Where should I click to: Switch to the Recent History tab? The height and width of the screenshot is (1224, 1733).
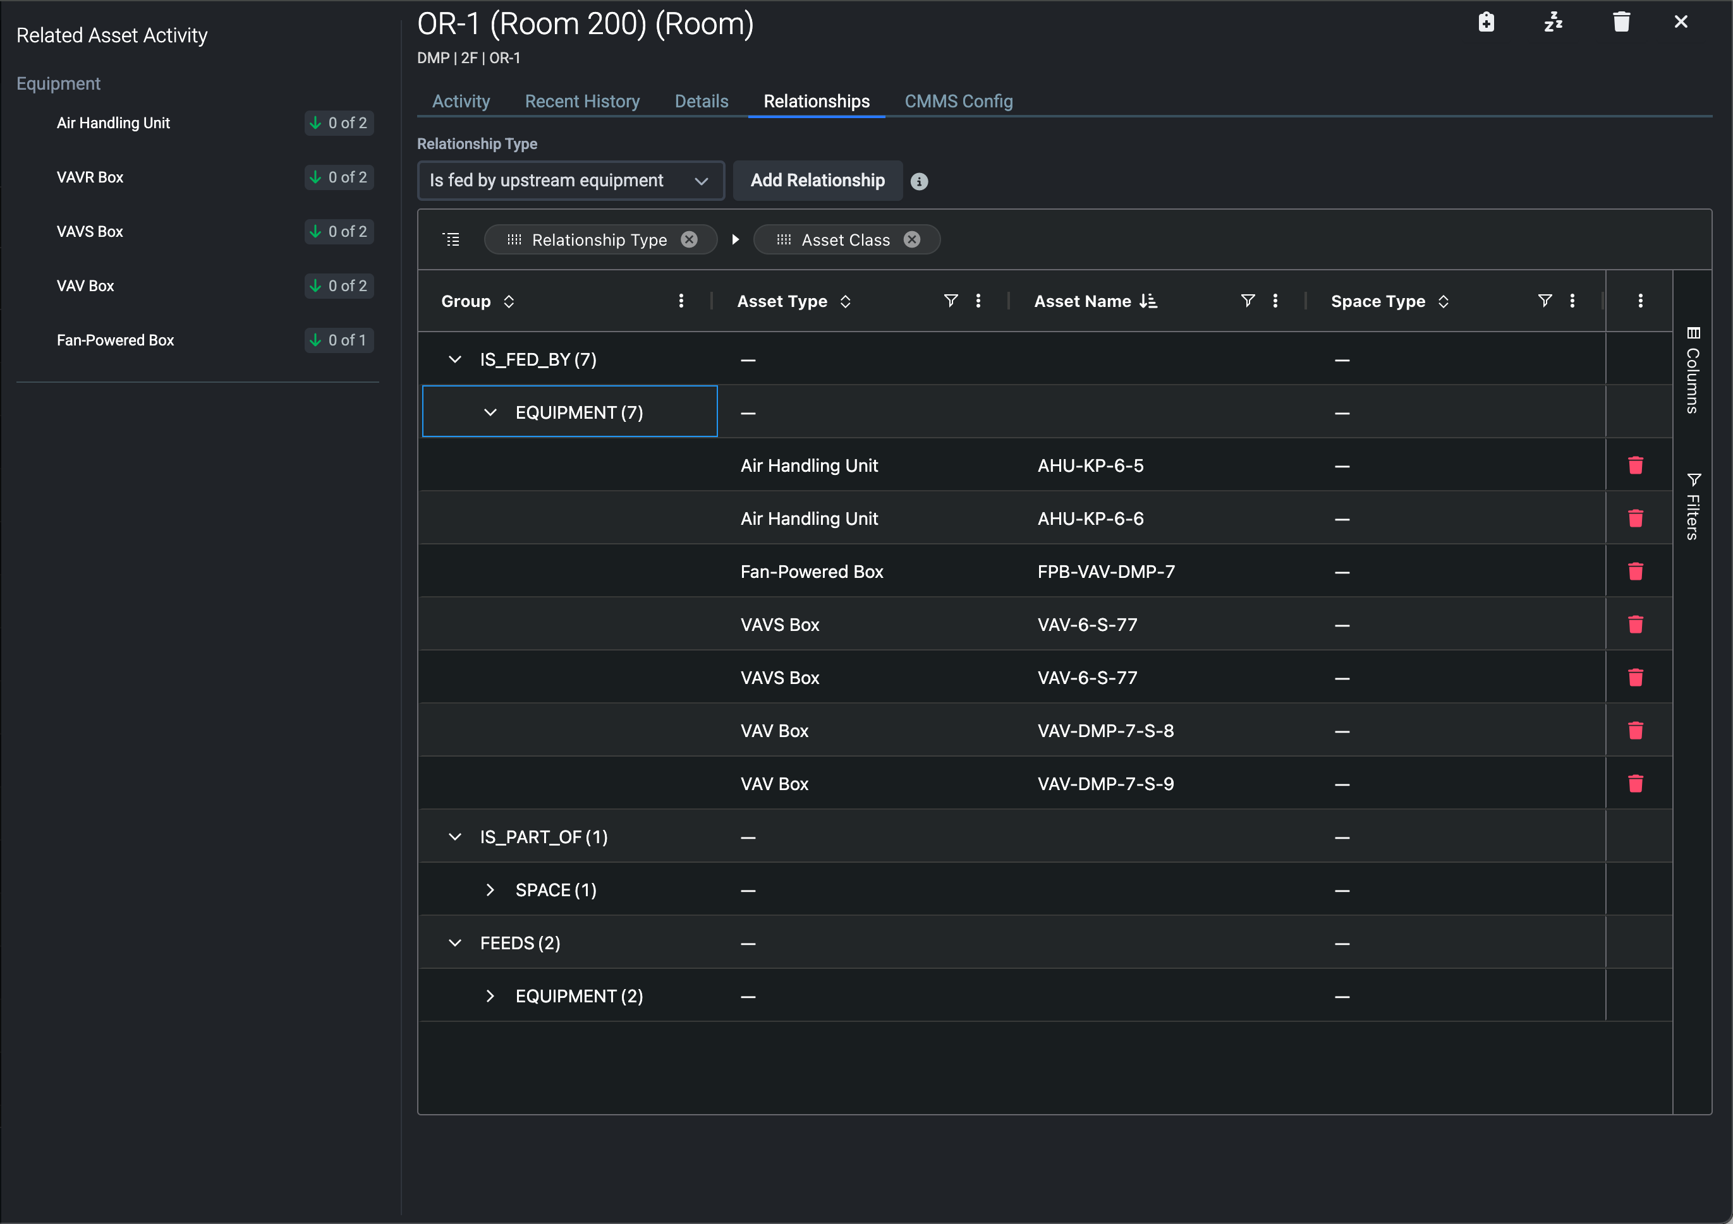pos(582,101)
